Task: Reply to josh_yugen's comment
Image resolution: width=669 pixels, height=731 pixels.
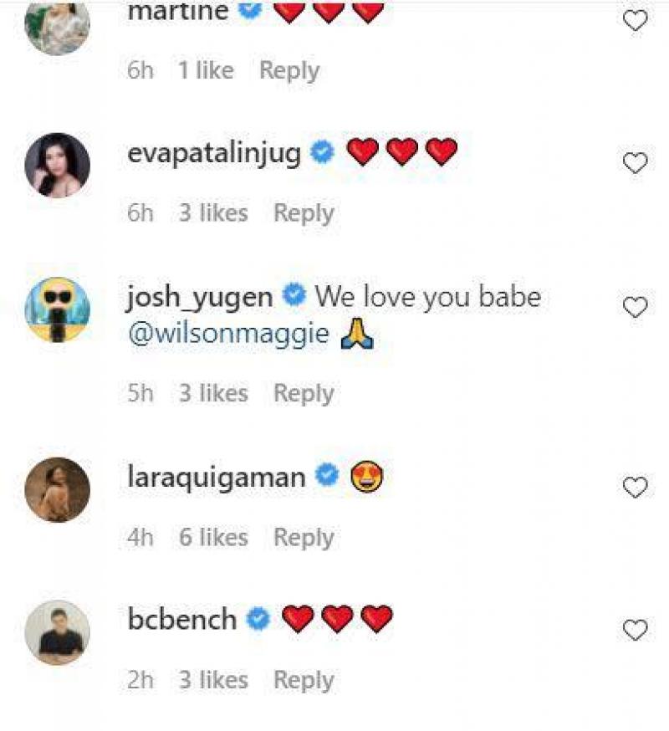Action: point(304,394)
